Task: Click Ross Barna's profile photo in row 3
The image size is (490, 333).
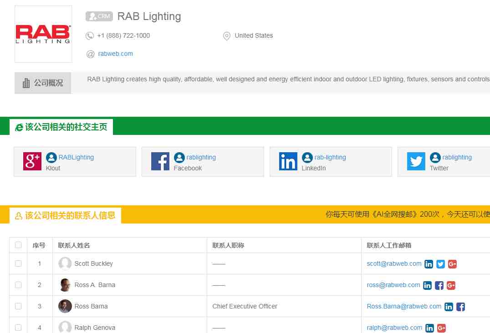Action: (x=65, y=306)
